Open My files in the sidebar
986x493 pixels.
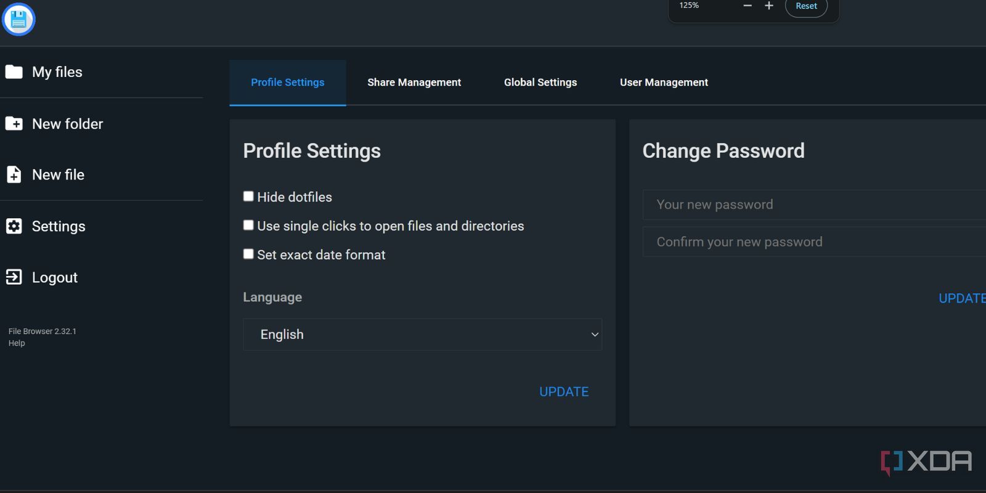click(57, 72)
